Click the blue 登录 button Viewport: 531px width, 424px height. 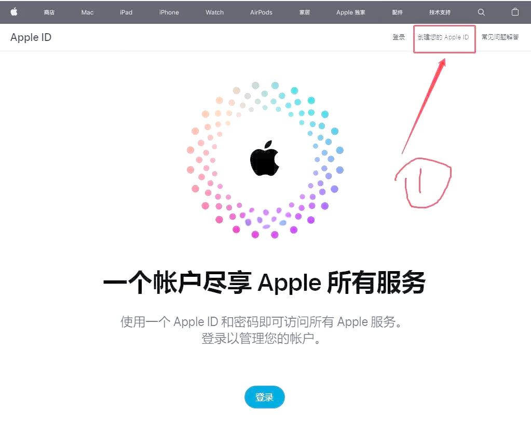(x=265, y=397)
